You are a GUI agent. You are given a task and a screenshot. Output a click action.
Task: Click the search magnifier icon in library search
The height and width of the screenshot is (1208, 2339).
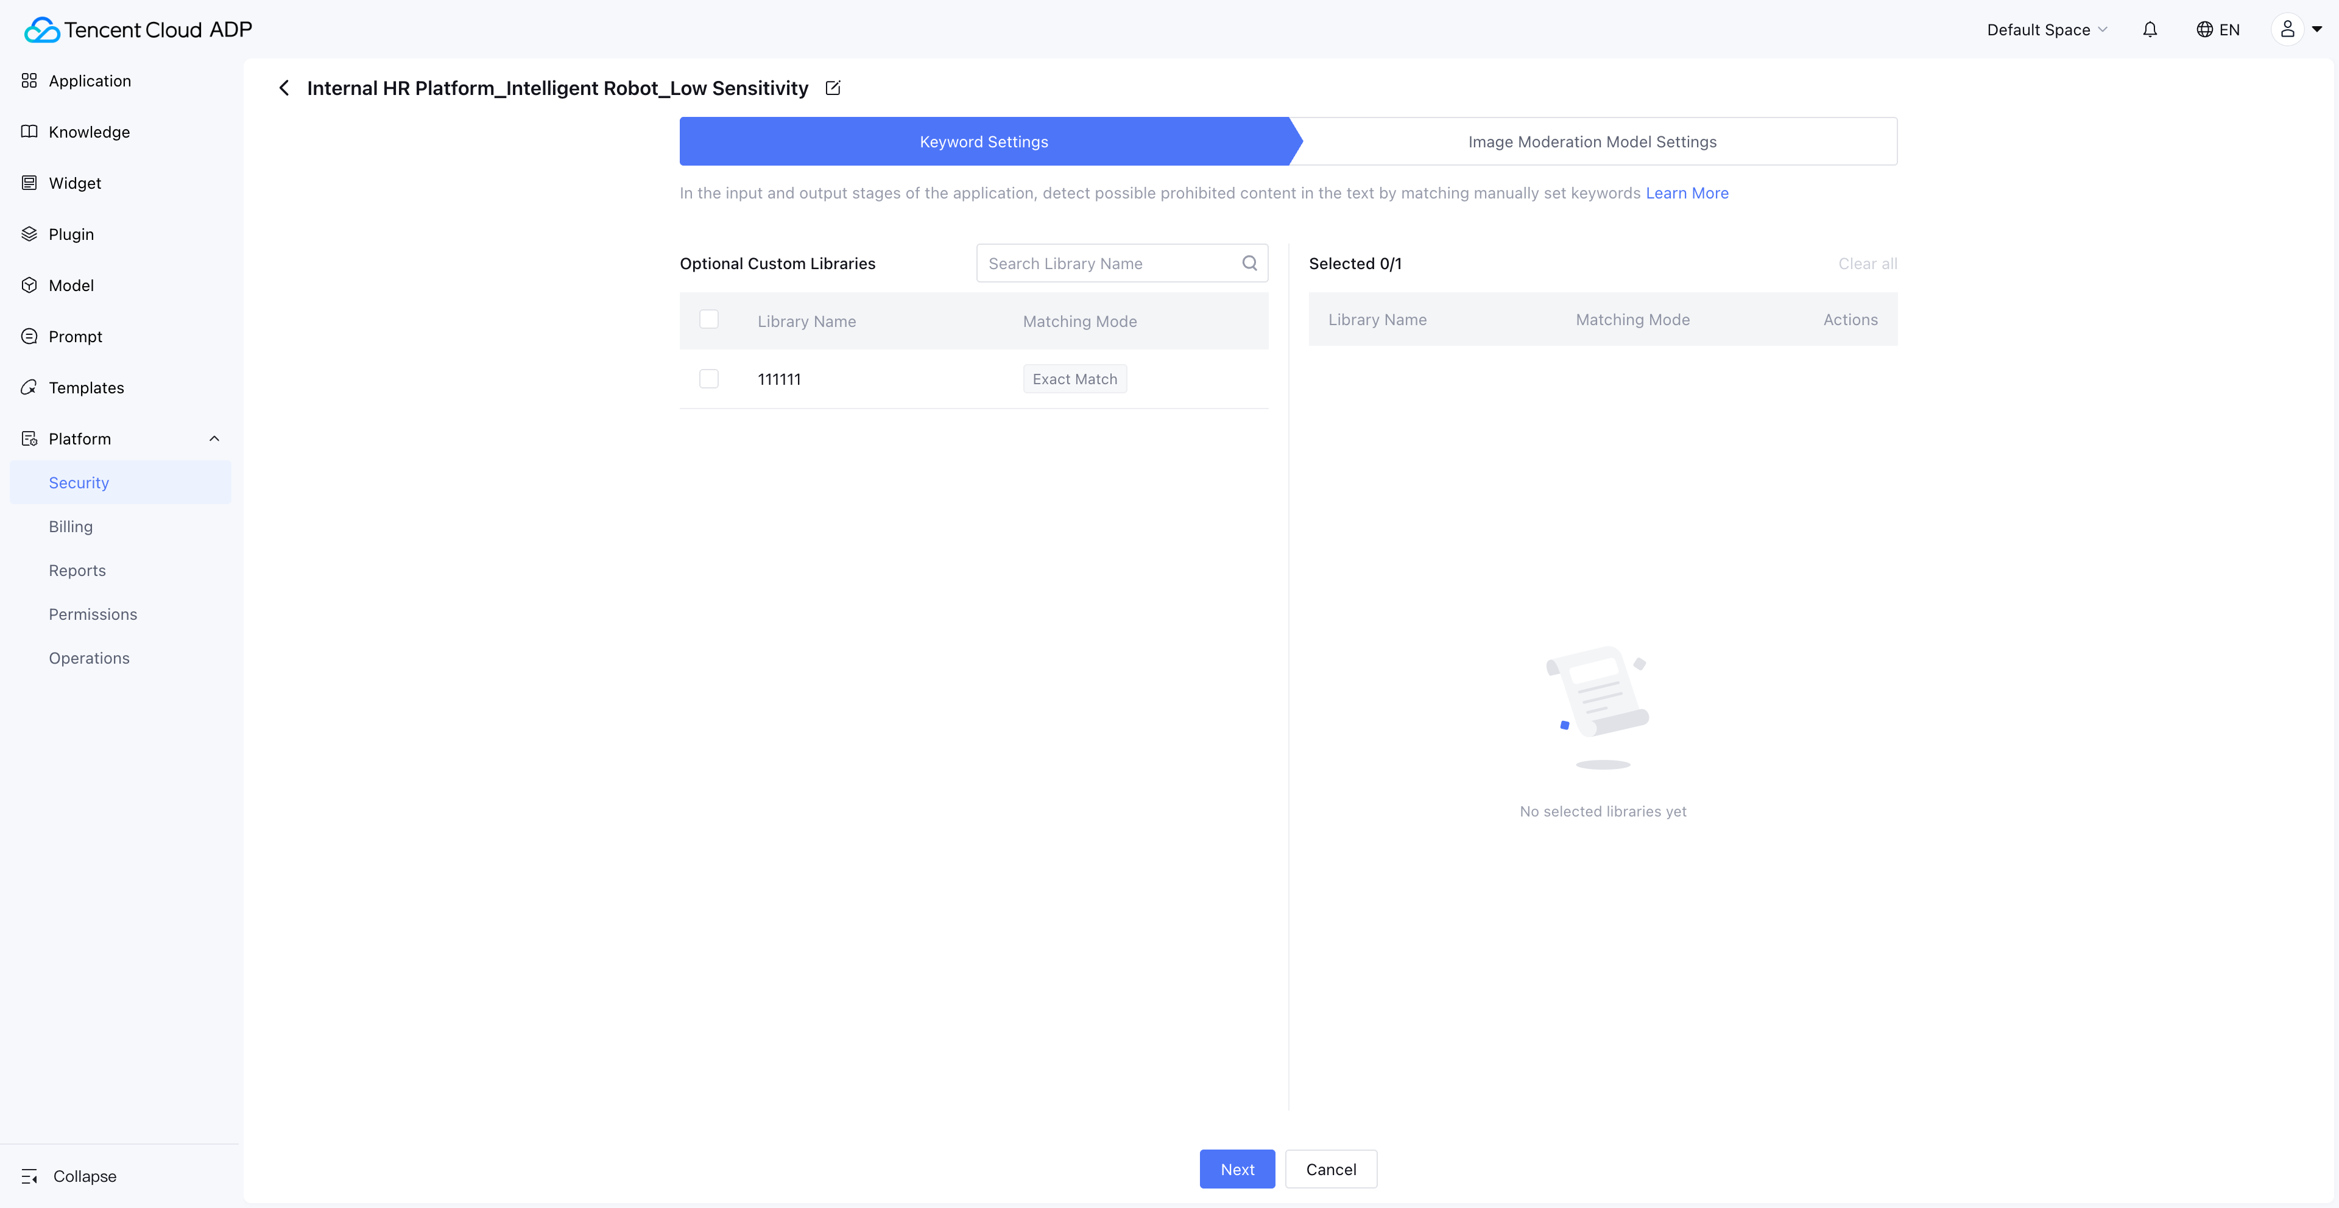tap(1249, 263)
